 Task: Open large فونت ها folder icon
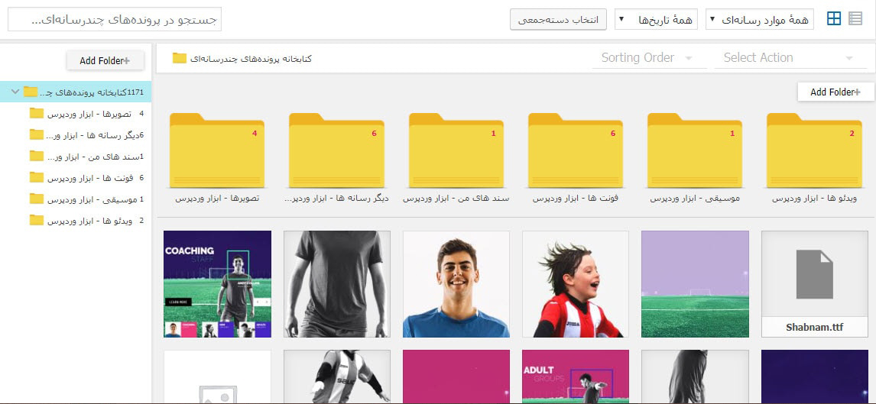(x=576, y=150)
